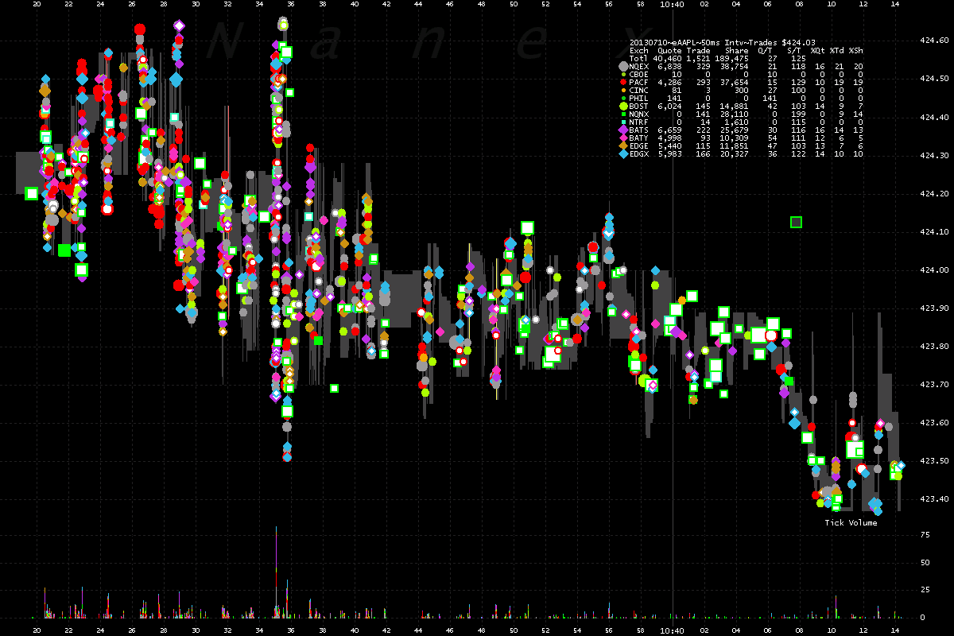Click the 10:40 time marker at bottom
The image size is (954, 636).
pos(673,628)
